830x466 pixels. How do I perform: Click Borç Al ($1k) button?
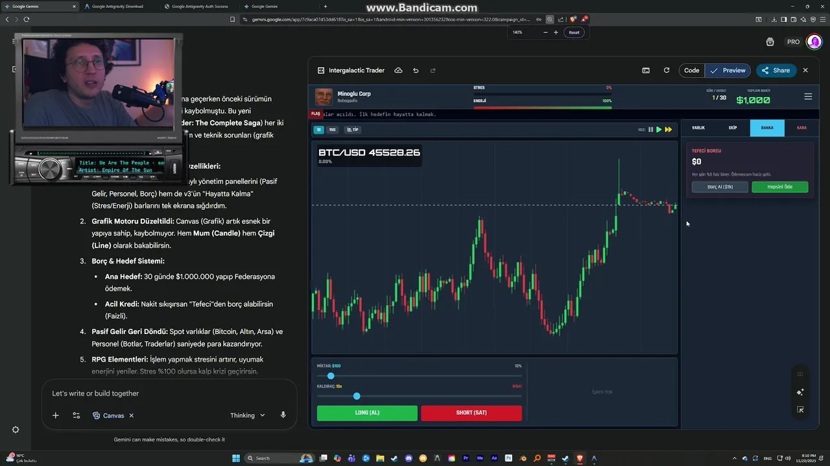pyautogui.click(x=720, y=187)
